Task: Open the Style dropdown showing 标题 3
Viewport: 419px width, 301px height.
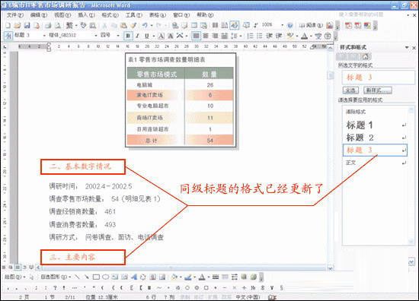Action: tap(44, 36)
